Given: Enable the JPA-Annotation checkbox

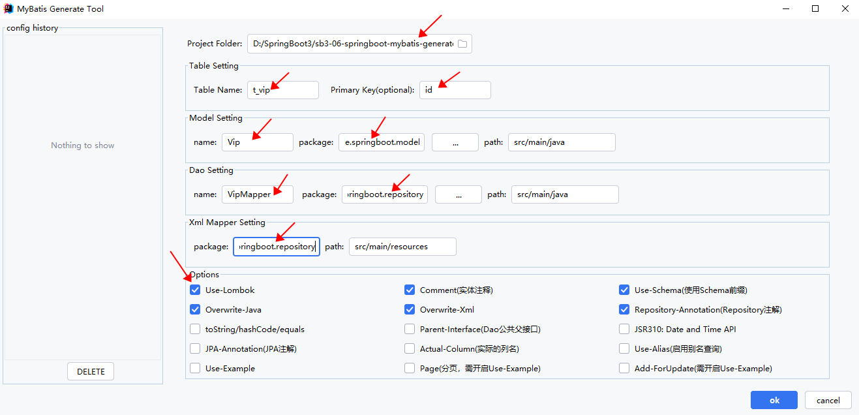Looking at the screenshot, I should click(x=195, y=348).
